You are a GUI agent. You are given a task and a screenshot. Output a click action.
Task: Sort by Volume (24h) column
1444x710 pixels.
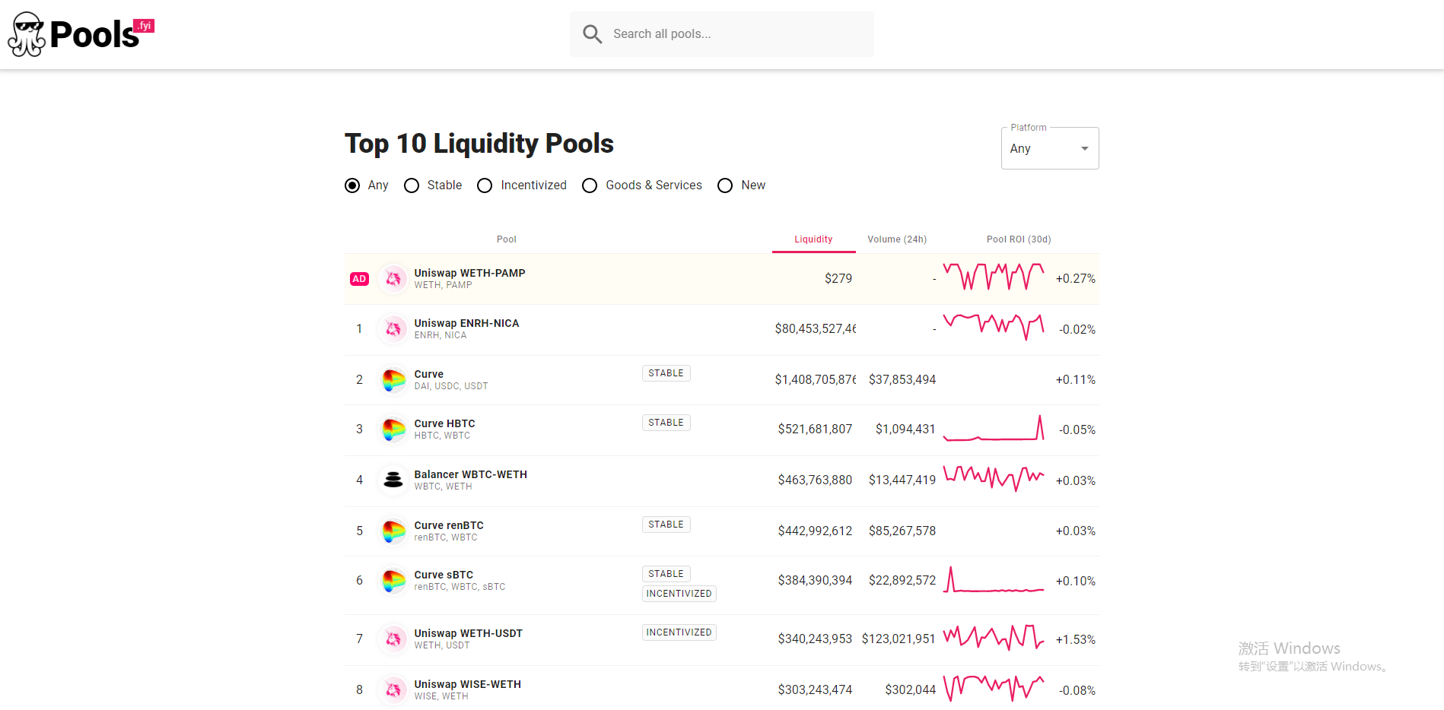[897, 239]
